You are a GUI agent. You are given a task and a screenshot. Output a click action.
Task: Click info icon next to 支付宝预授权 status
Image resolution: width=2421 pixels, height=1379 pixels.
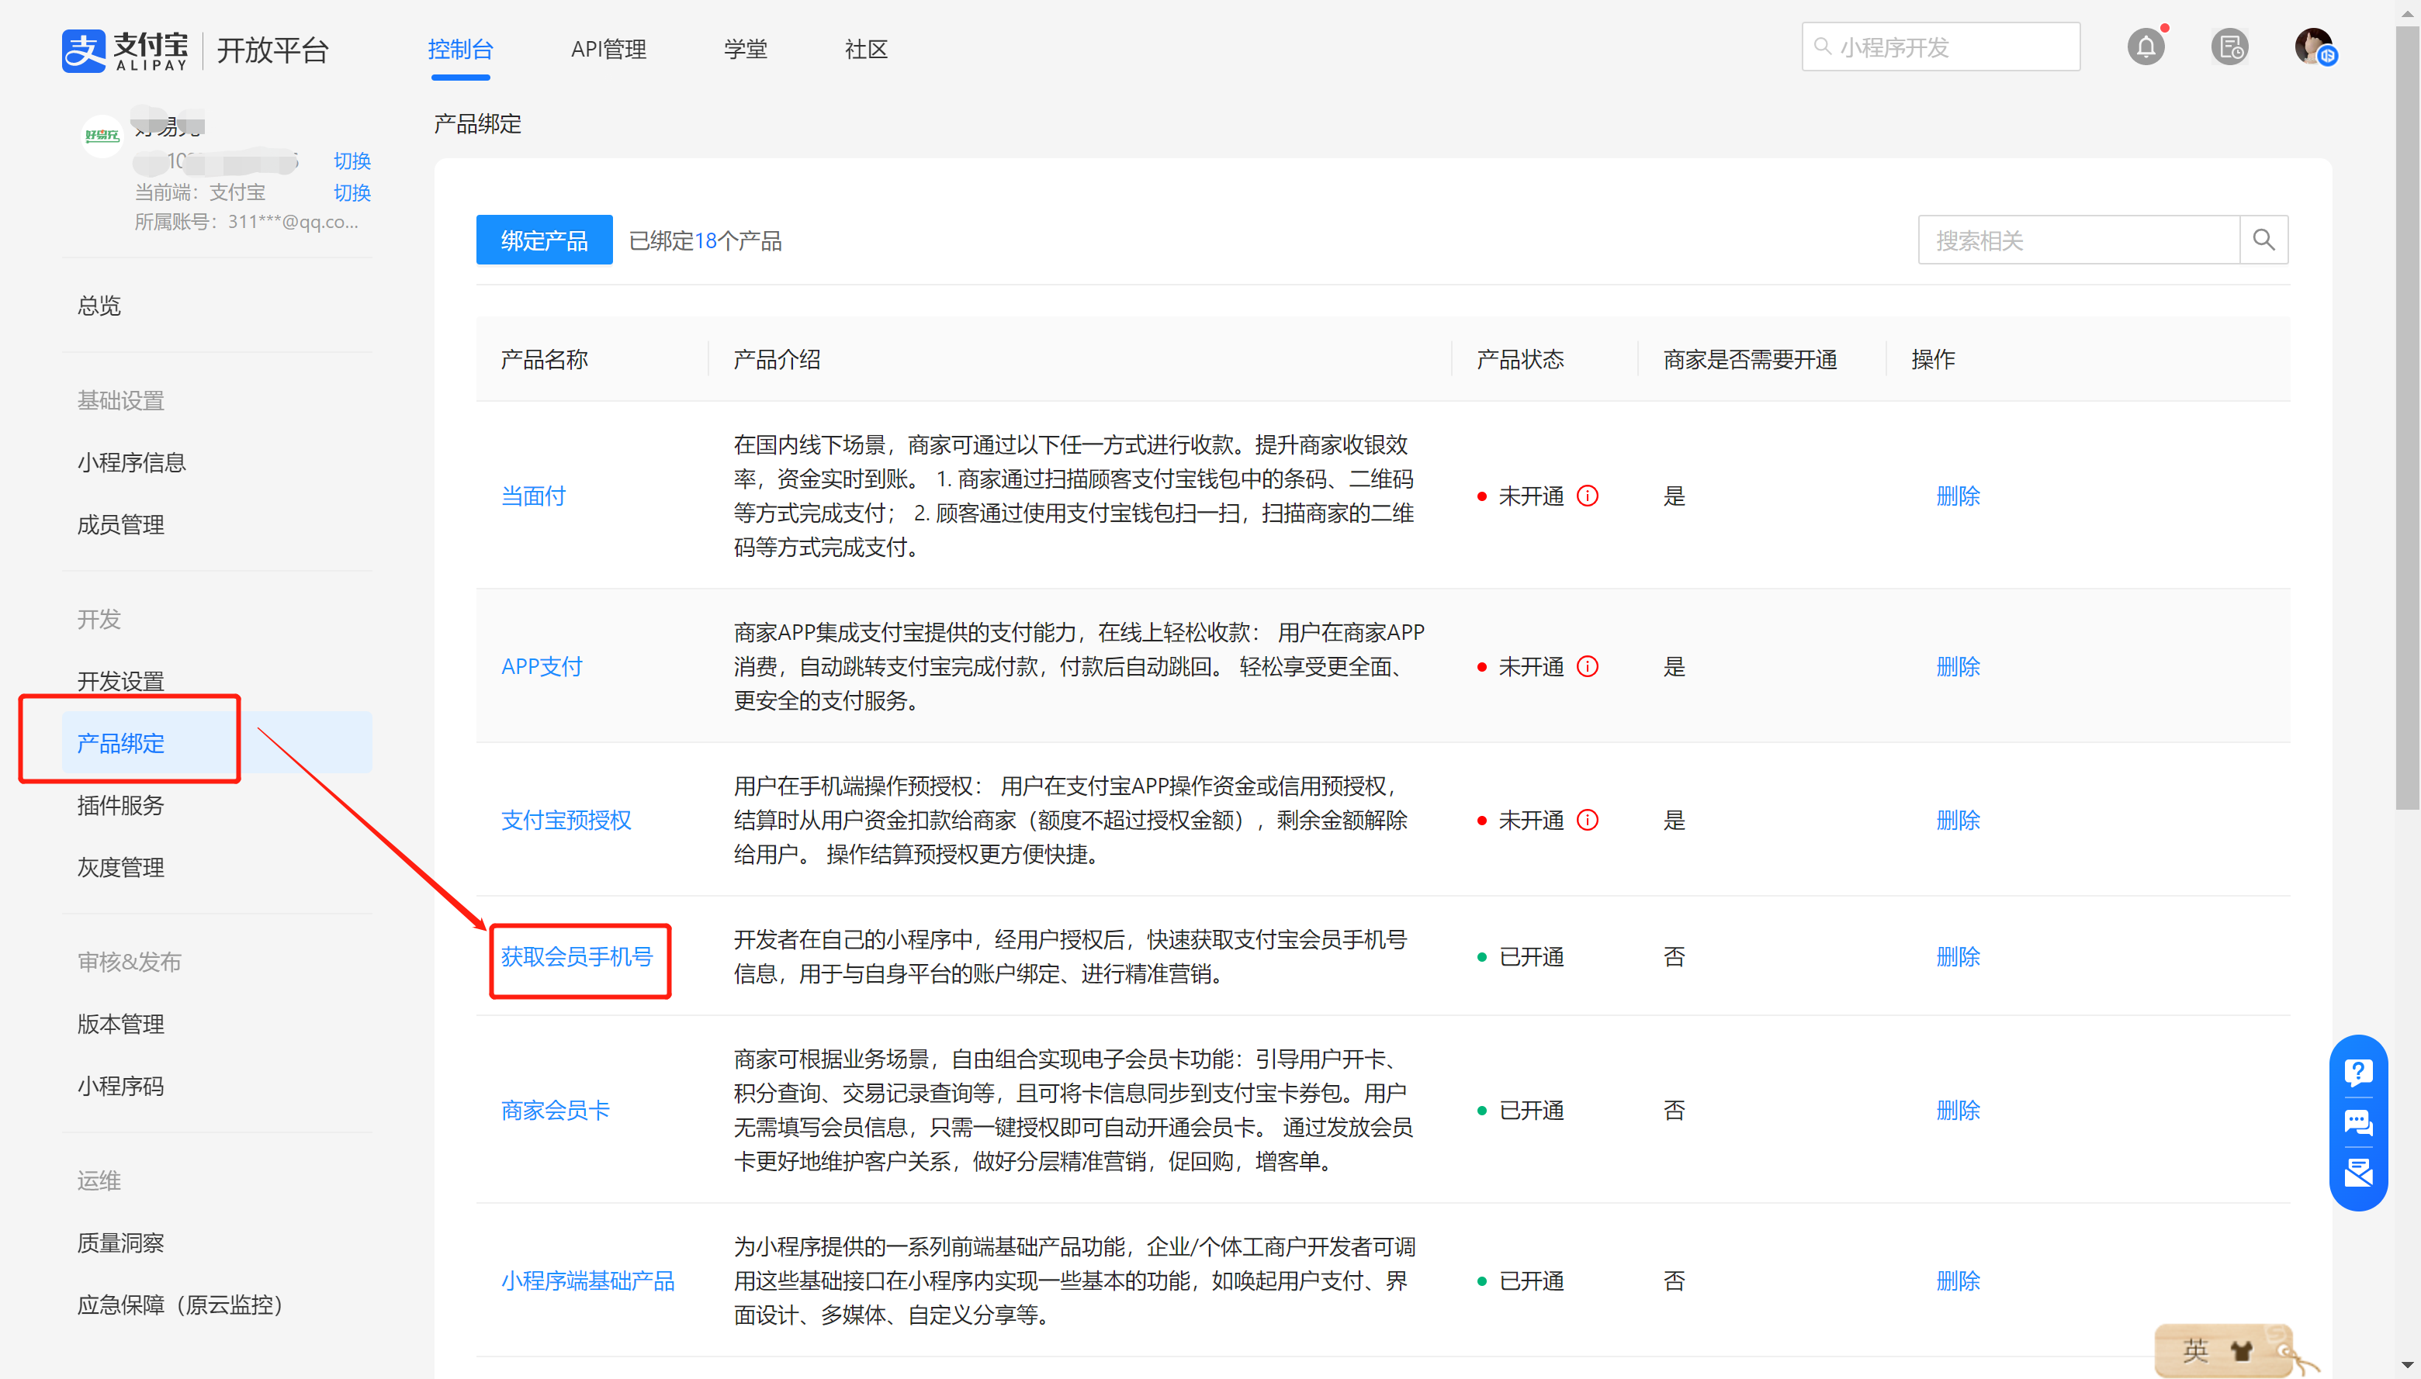coord(1587,819)
